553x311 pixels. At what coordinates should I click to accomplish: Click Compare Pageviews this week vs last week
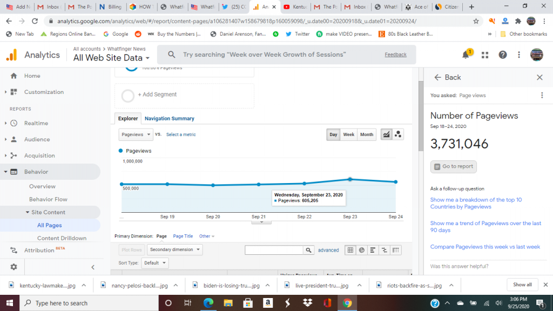coord(484,247)
